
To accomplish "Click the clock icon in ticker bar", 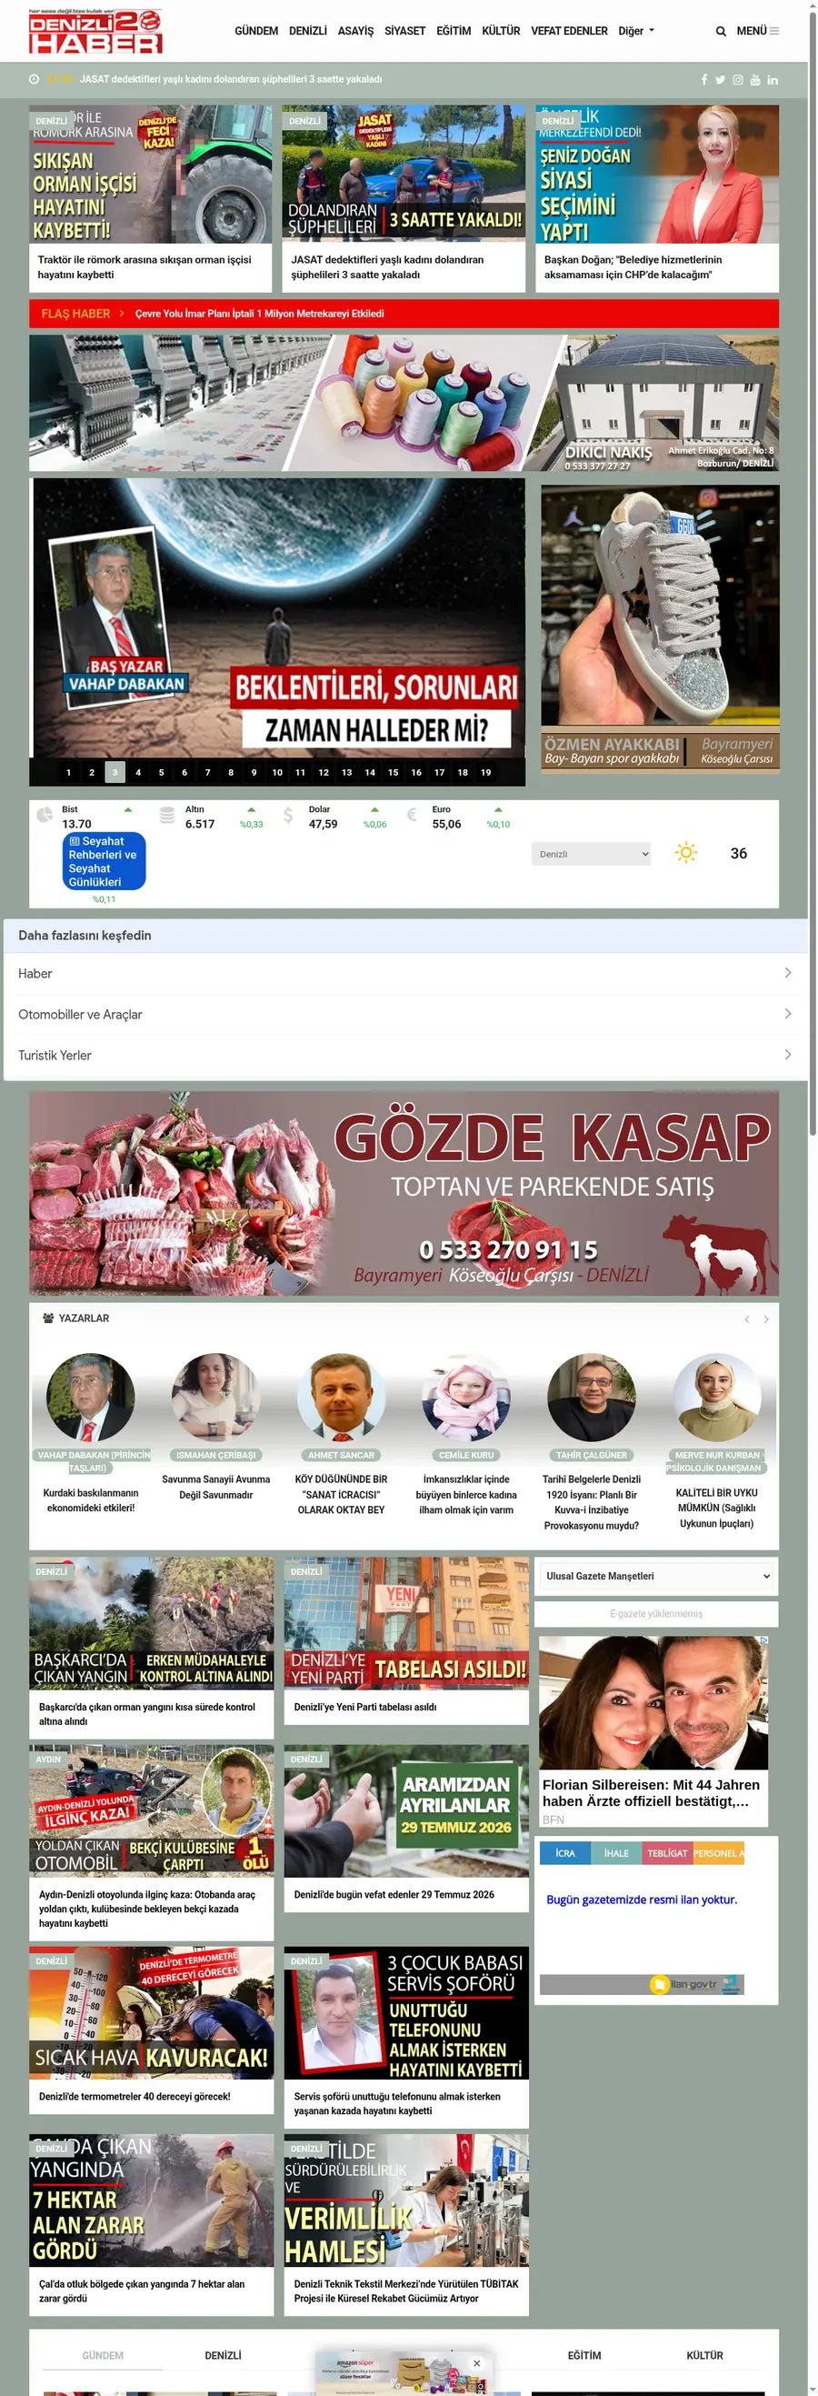I will tap(35, 80).
